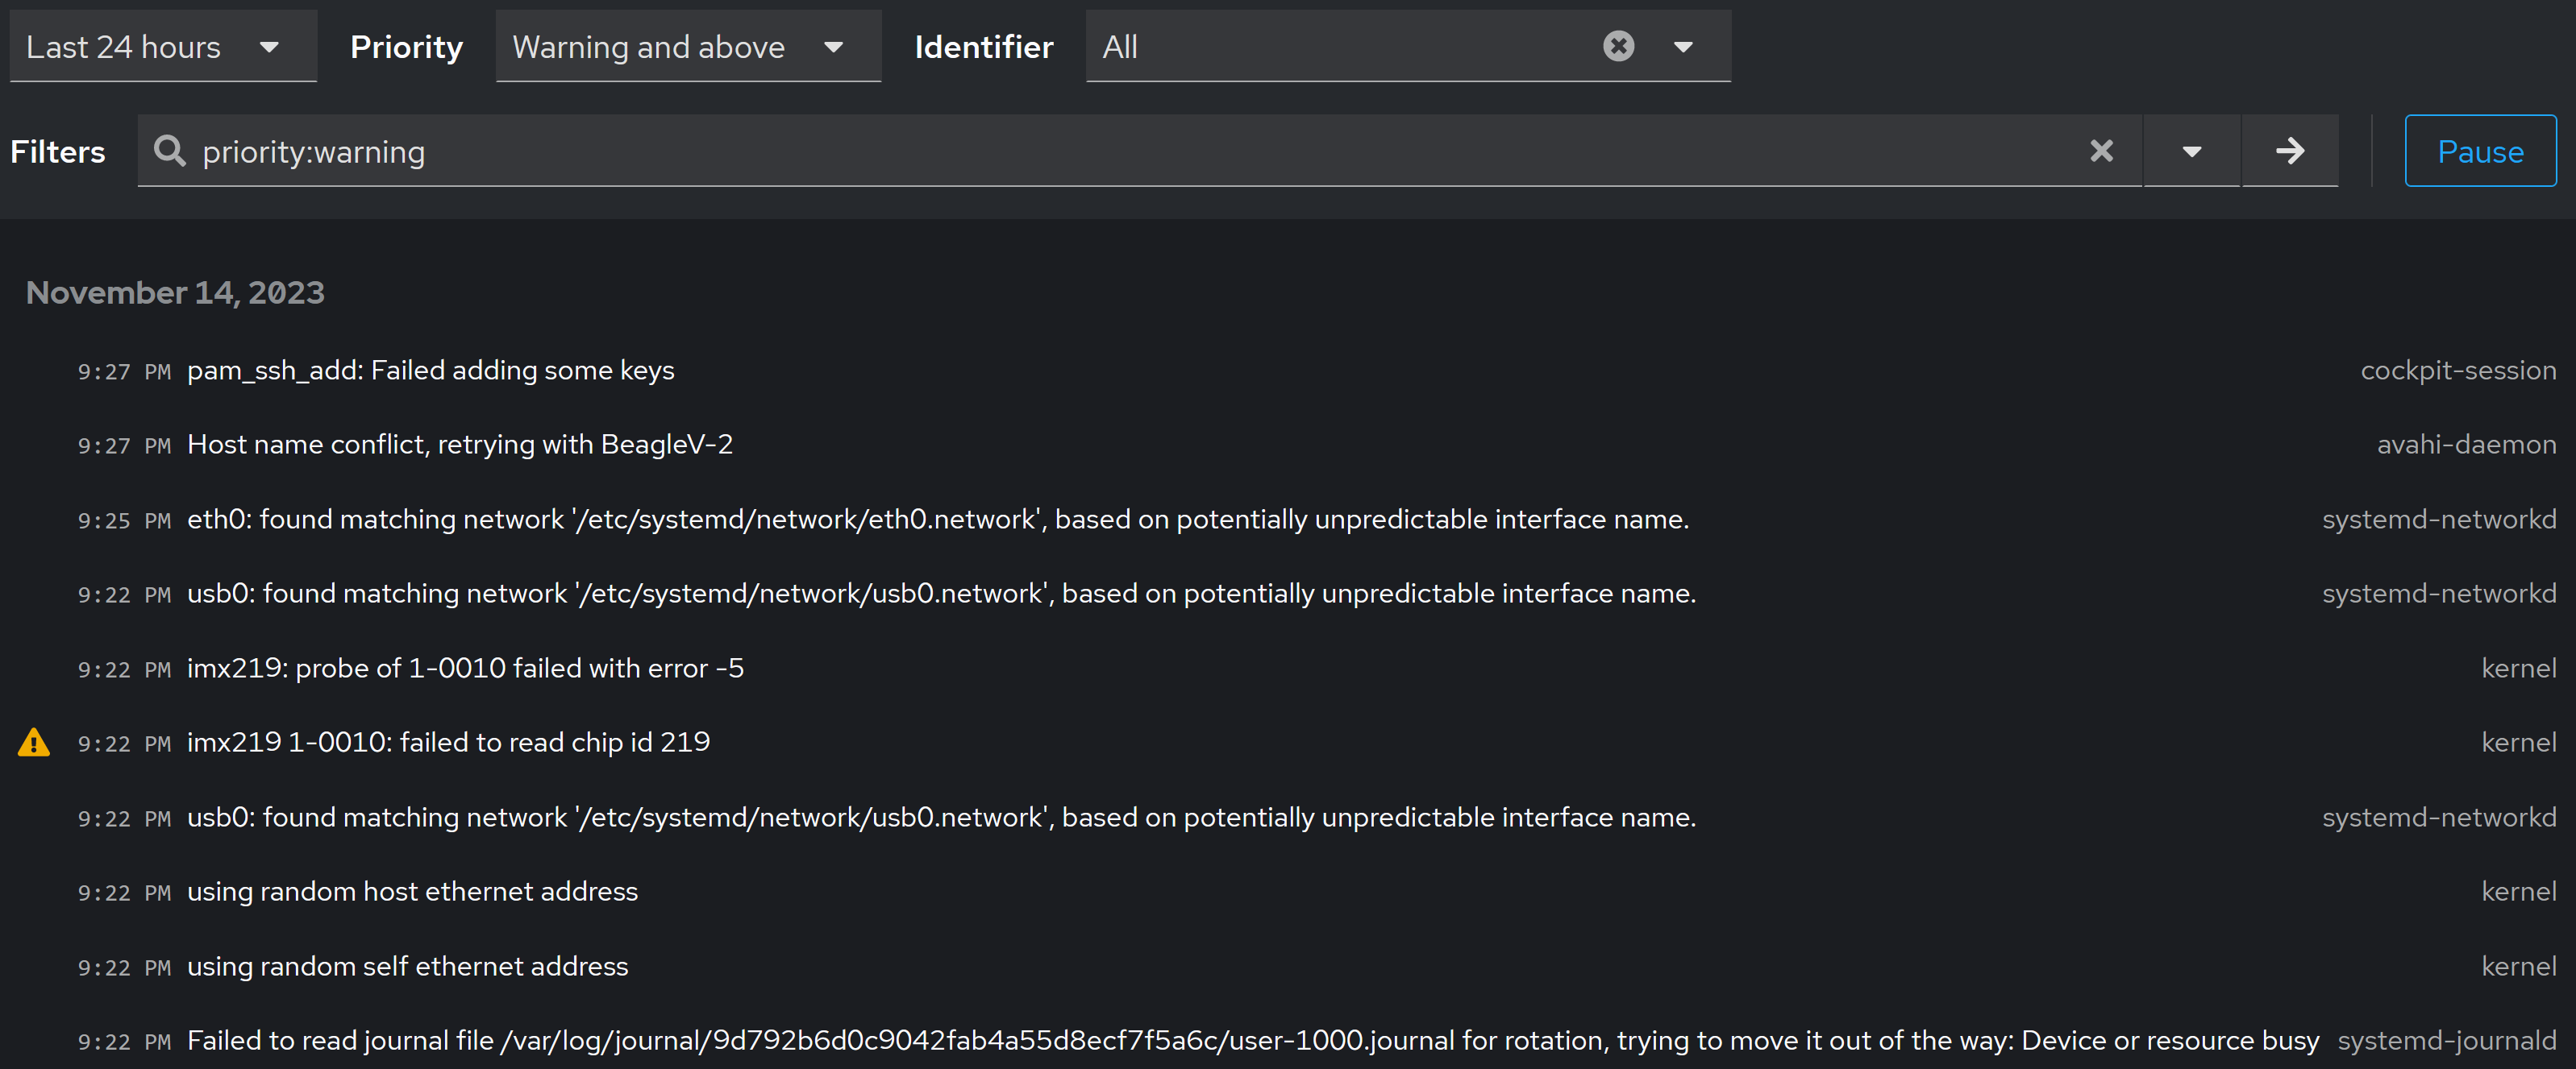This screenshot has width=2576, height=1069.
Task: Click the avahi-daemon identifier label
Action: 2466,445
